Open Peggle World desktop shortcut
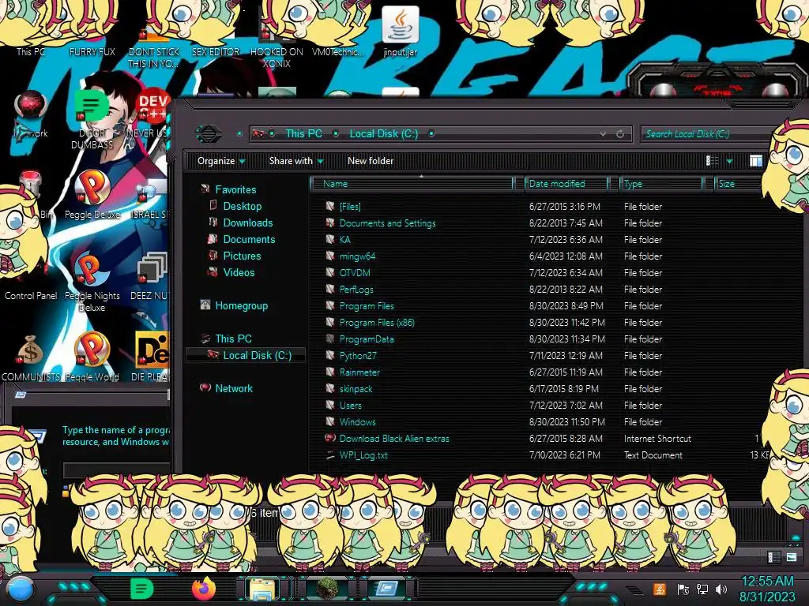Image resolution: width=809 pixels, height=606 pixels. pyautogui.click(x=92, y=357)
